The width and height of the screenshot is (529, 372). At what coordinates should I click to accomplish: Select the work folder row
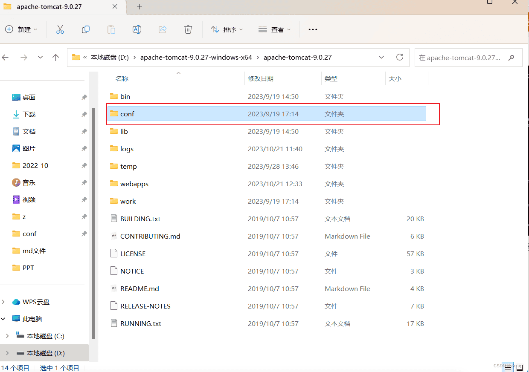[x=267, y=201]
